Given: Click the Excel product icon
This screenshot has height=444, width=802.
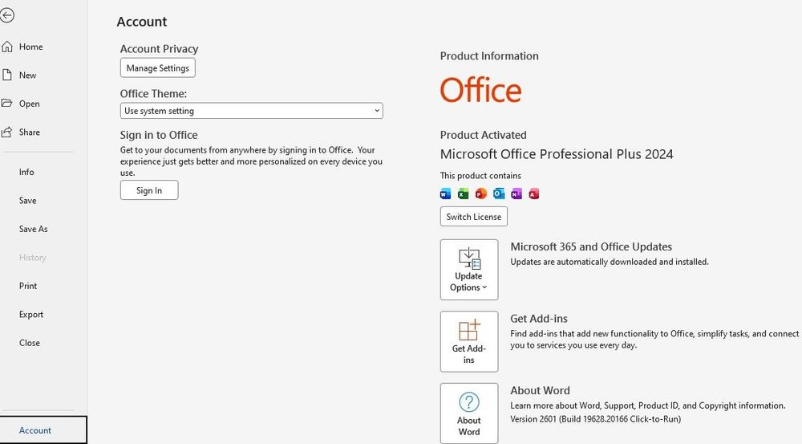Looking at the screenshot, I should (x=464, y=193).
